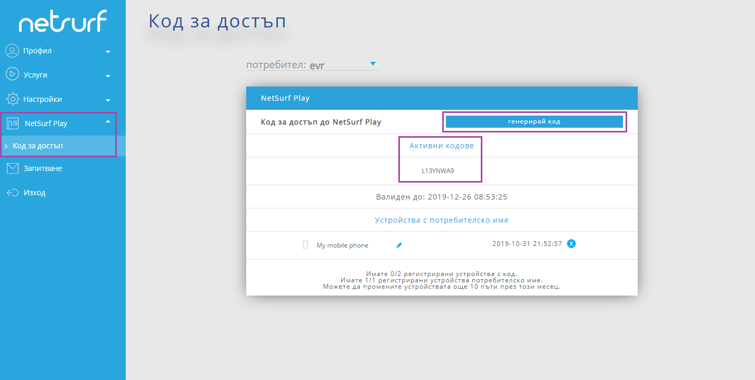Click the Валиден до expiry date text
755x380 pixels.
pos(442,197)
